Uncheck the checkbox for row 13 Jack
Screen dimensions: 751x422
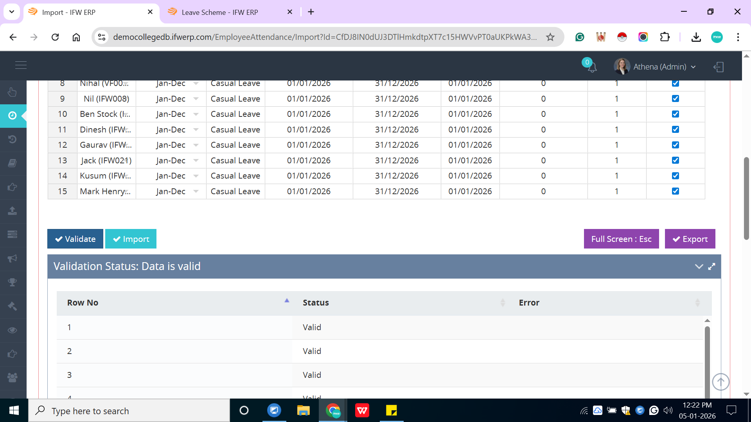point(676,160)
